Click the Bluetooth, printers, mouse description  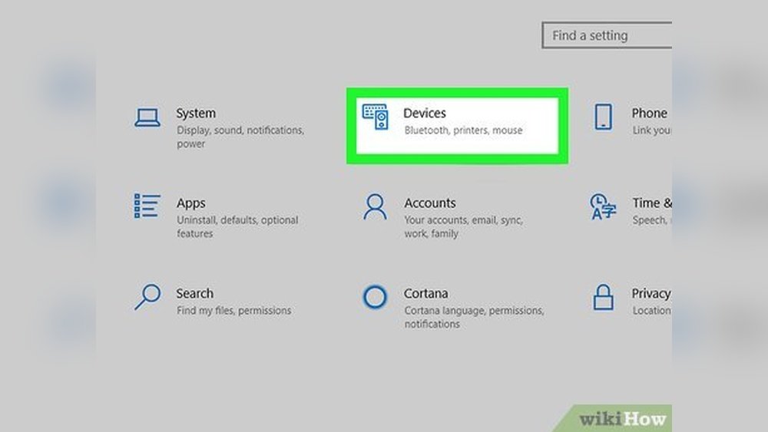pos(463,130)
